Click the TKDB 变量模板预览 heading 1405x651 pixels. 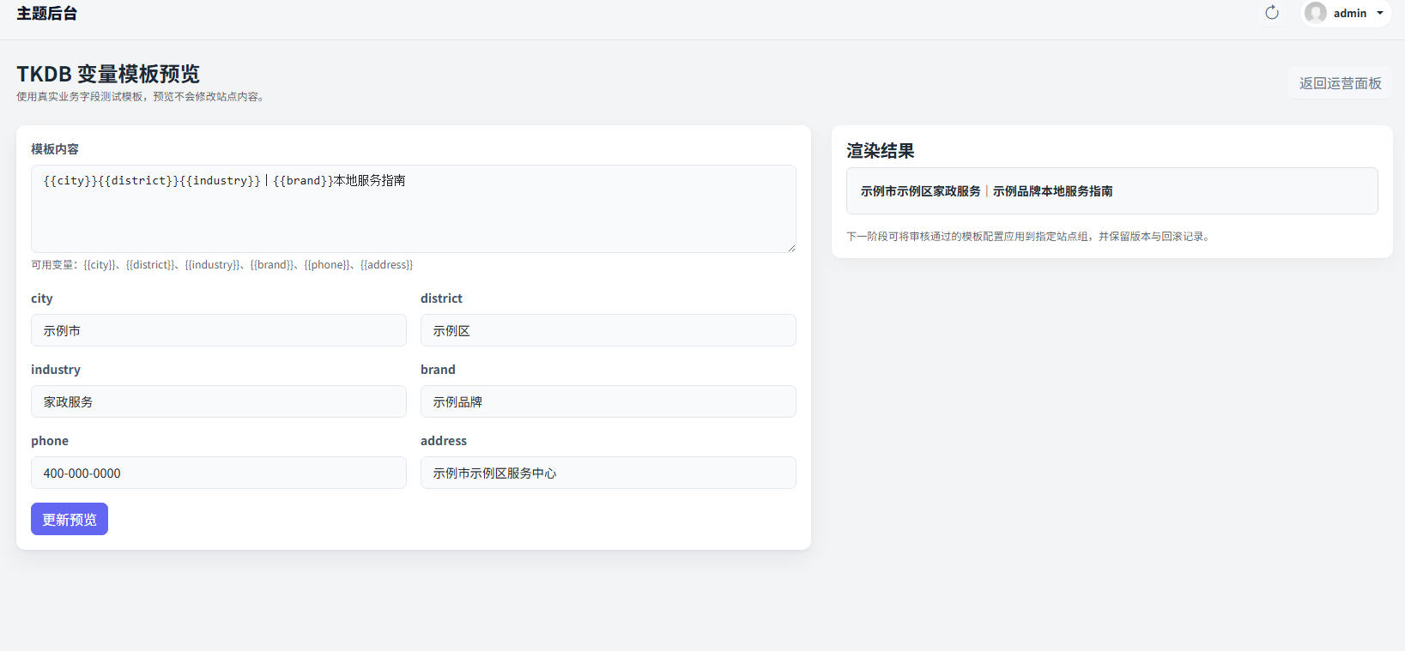click(108, 74)
